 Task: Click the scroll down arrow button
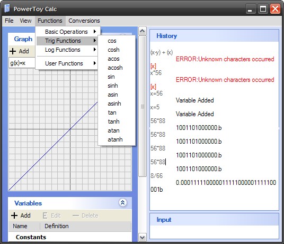click(x=143, y=238)
